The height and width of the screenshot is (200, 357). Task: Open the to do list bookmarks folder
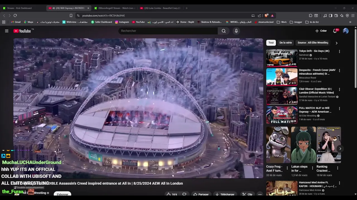coord(312,22)
